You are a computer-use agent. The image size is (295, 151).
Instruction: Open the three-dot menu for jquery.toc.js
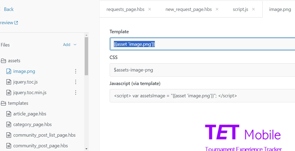tap(75, 82)
